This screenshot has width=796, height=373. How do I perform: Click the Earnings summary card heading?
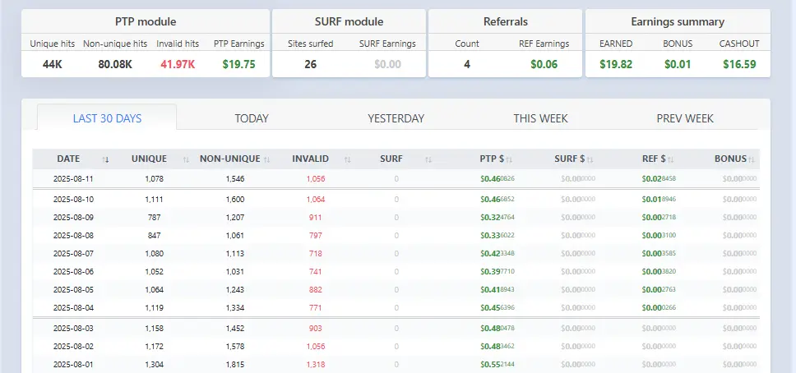678,22
